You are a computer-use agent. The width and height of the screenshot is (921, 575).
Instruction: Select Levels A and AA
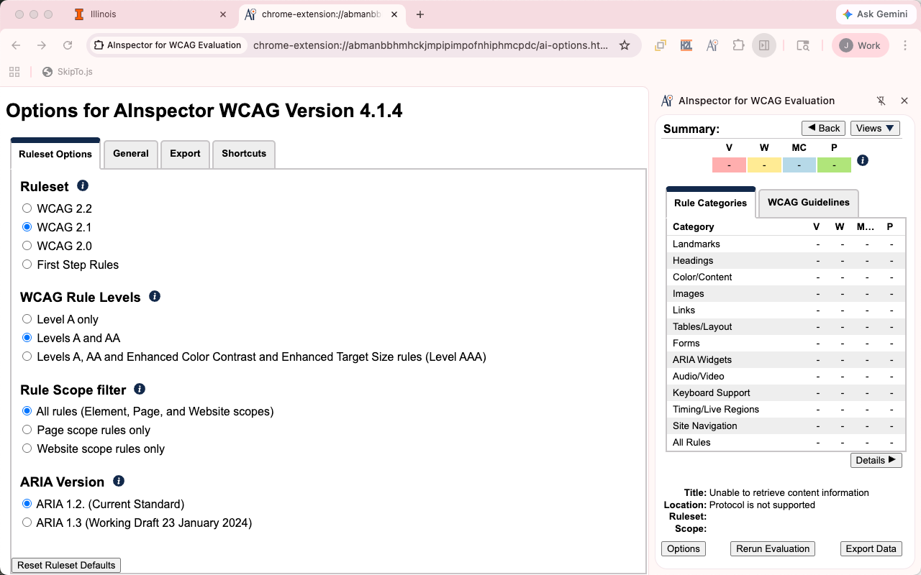[x=27, y=338]
